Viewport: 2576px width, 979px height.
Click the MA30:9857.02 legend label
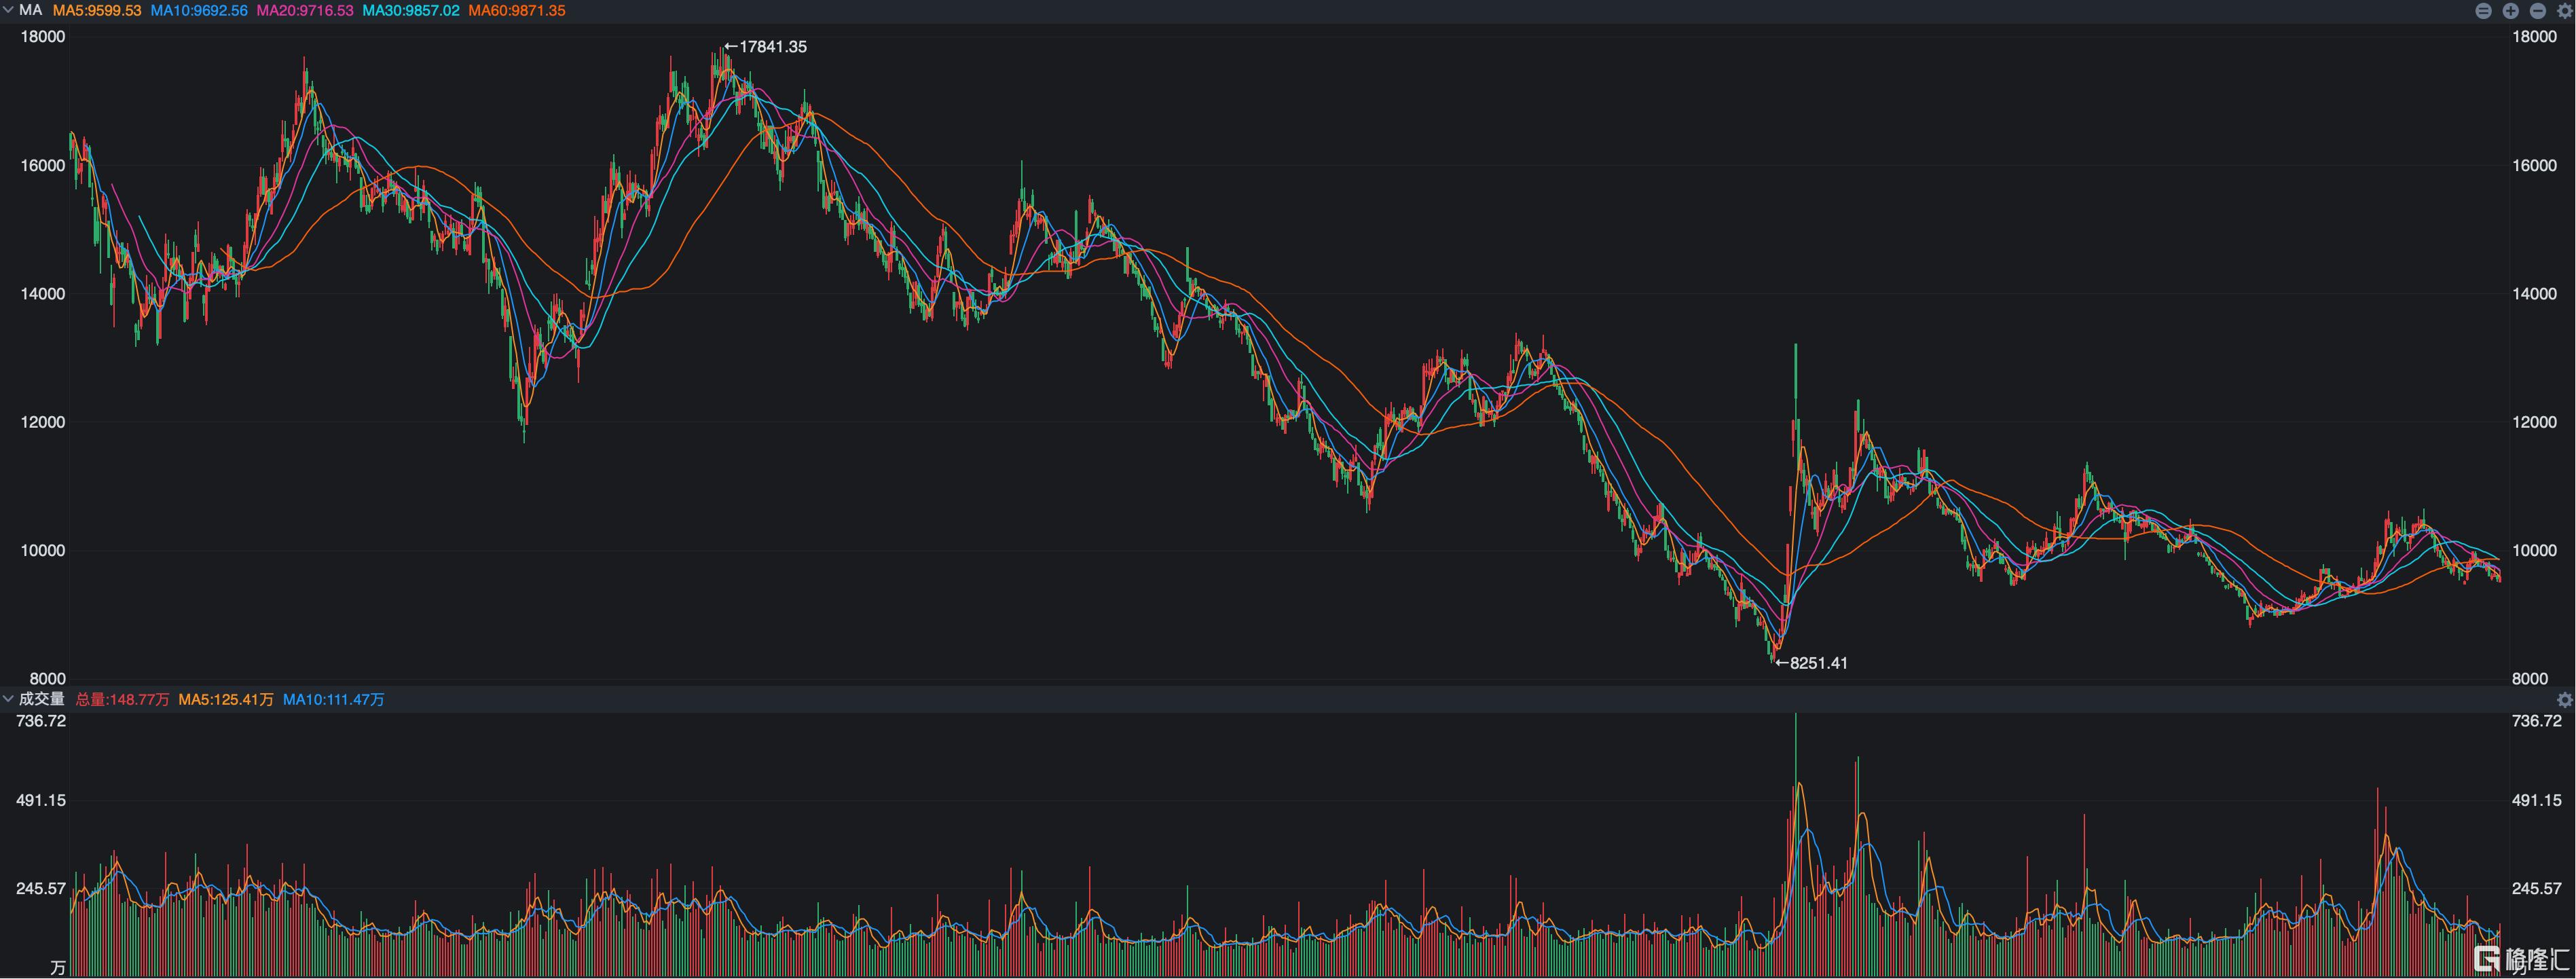click(411, 11)
